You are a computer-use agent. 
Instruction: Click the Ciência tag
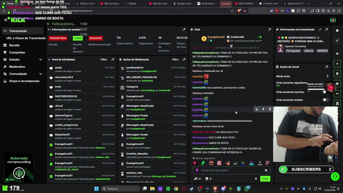click(308, 51)
